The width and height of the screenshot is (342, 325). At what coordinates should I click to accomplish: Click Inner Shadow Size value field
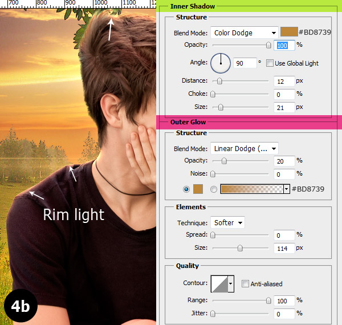284,108
